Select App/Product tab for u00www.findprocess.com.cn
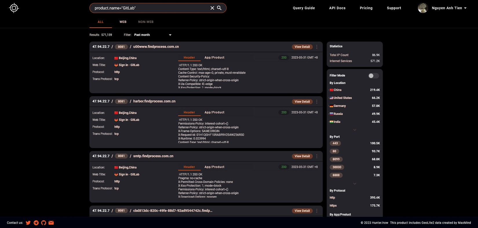The height and width of the screenshot is (228, 478). [214, 58]
